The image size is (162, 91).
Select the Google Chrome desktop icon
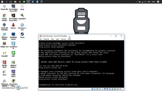[x=4, y=17]
